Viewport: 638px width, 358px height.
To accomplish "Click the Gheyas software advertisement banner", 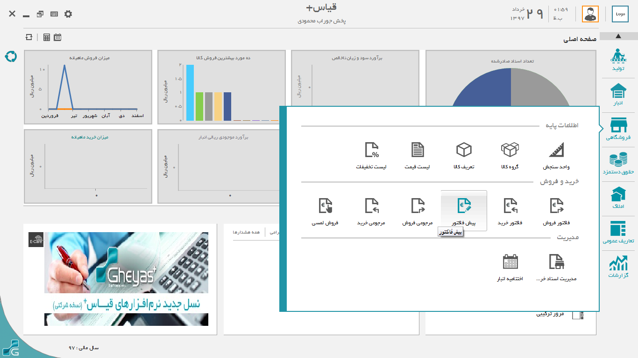I will (x=127, y=279).
